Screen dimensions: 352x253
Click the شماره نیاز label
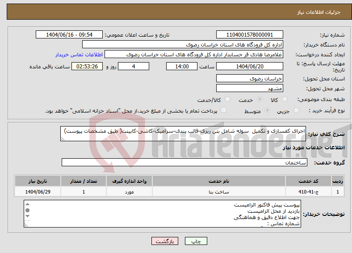pyautogui.click(x=332, y=35)
